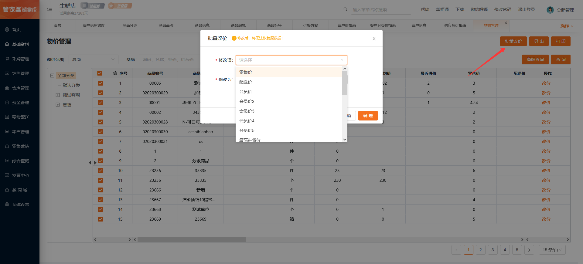The height and width of the screenshot is (264, 583).
Task: Expand the category panel right arrow
Action: pyautogui.click(x=95, y=163)
